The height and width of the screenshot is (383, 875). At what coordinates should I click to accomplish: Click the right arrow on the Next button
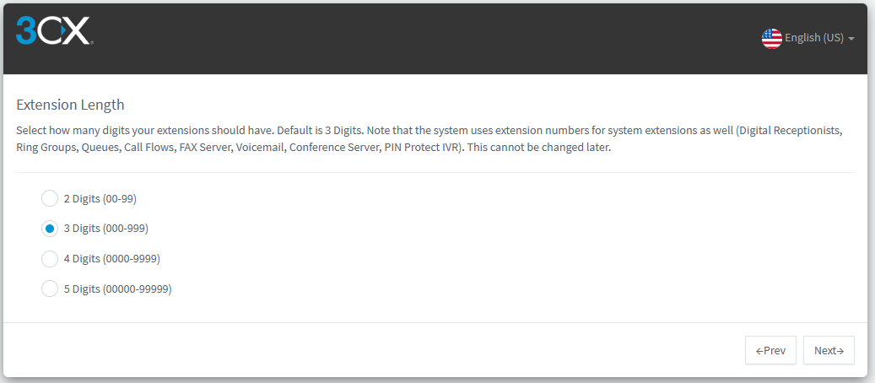click(x=840, y=351)
